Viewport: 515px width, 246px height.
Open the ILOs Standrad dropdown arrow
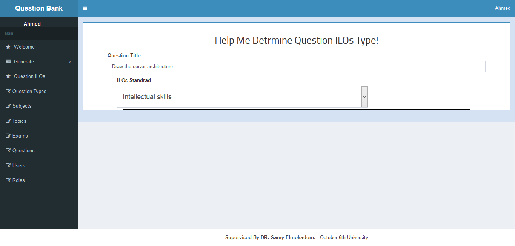tap(364, 96)
